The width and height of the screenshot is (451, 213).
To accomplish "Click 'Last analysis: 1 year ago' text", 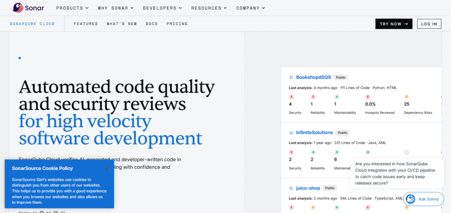I will tap(310, 142).
